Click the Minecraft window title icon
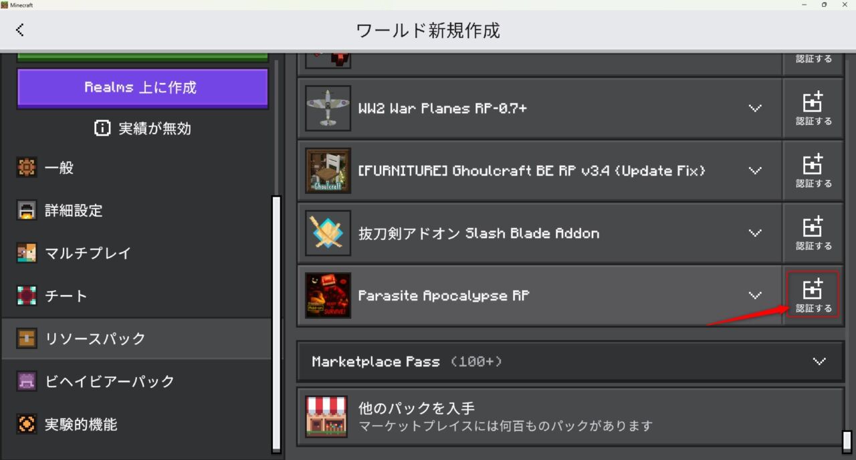Viewport: 856px width, 460px height. point(5,5)
